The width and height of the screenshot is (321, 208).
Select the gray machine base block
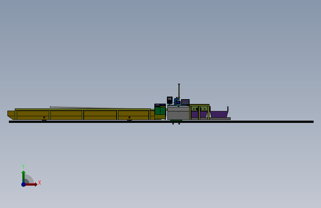178,113
